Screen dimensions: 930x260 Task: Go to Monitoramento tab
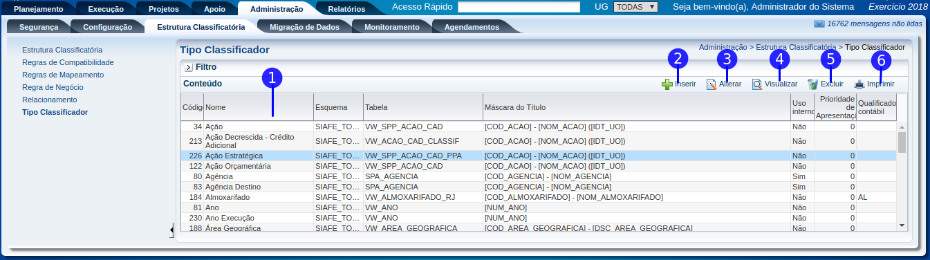tap(391, 27)
